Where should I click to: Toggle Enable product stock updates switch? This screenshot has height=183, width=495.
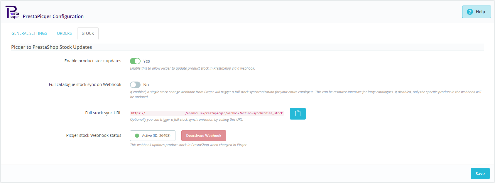pyautogui.click(x=135, y=61)
